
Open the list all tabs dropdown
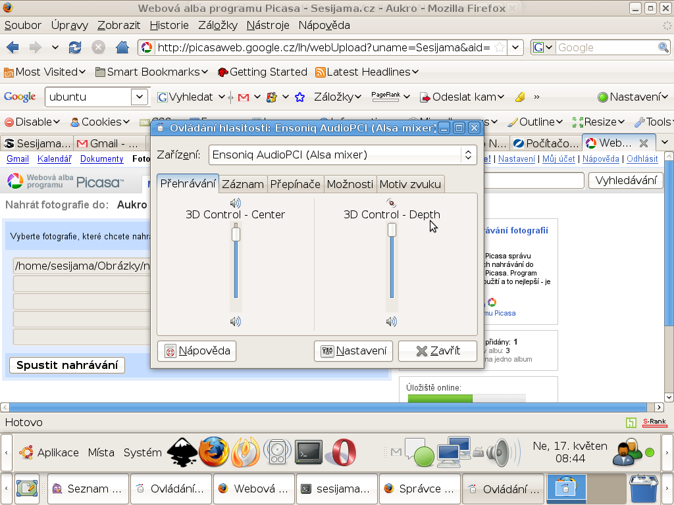(x=665, y=143)
